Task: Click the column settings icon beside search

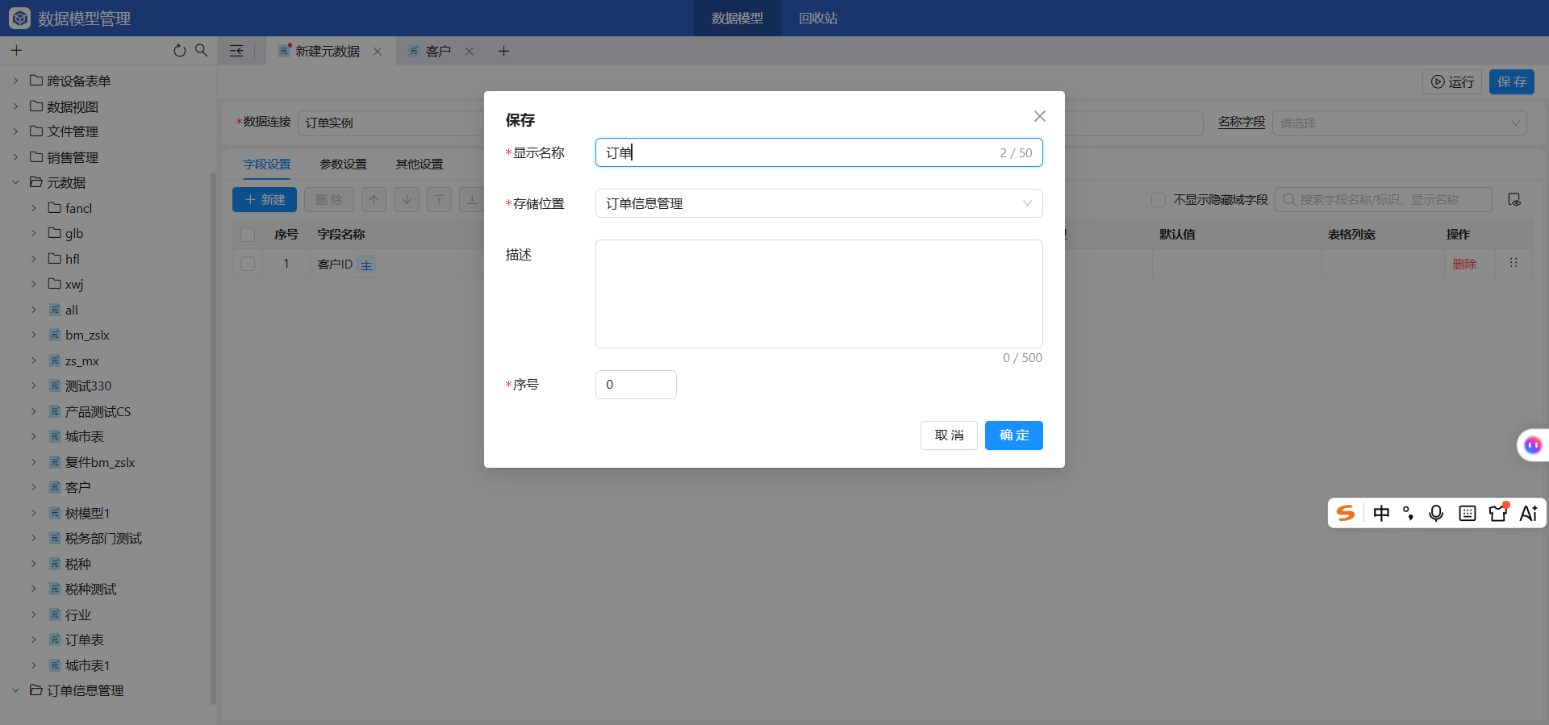Action: pyautogui.click(x=1514, y=199)
